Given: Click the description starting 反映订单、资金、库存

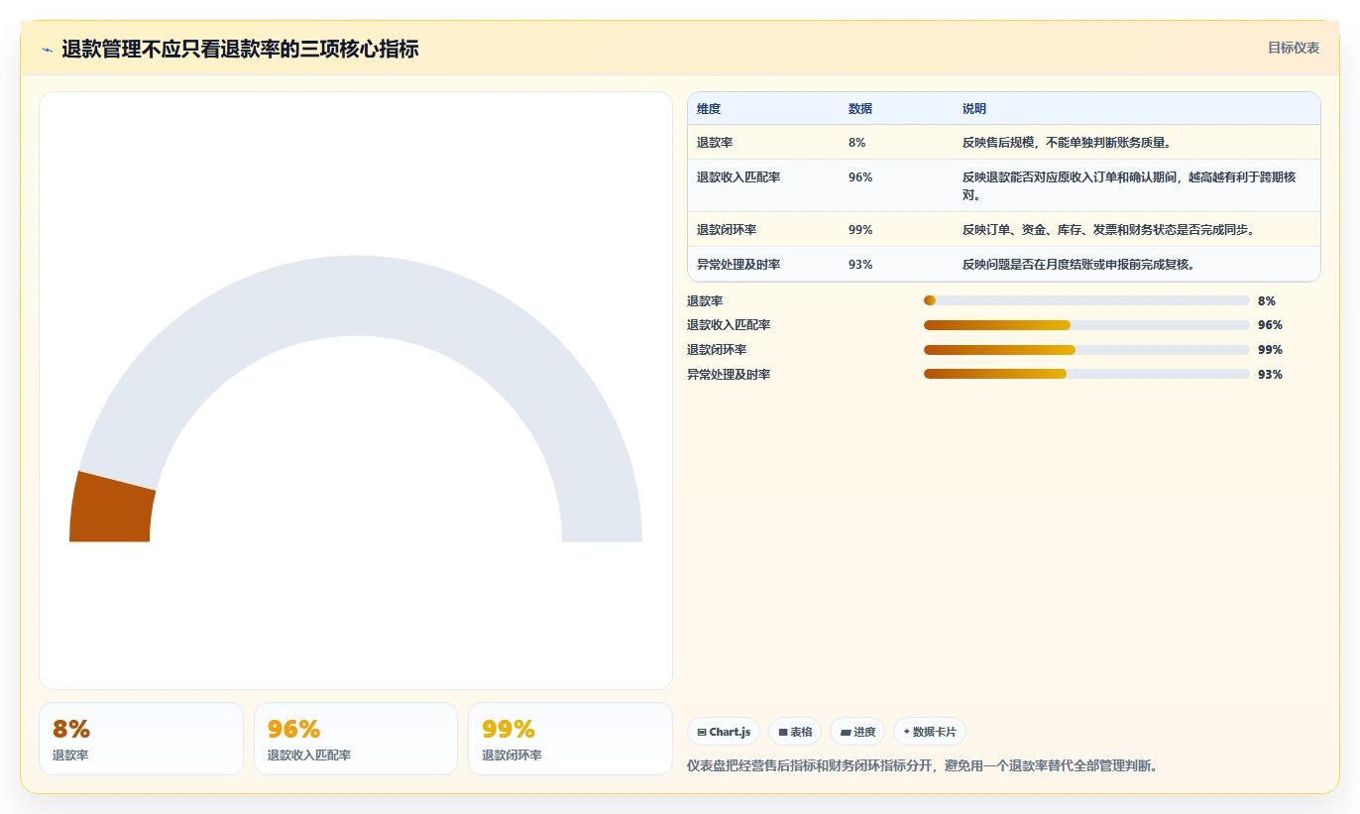Looking at the screenshot, I should pyautogui.click(x=1110, y=230).
